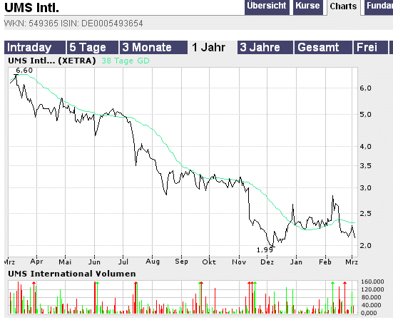Click the Apr label on the time axis
Screen dimensions: 393x320
pyautogui.click(x=36, y=262)
